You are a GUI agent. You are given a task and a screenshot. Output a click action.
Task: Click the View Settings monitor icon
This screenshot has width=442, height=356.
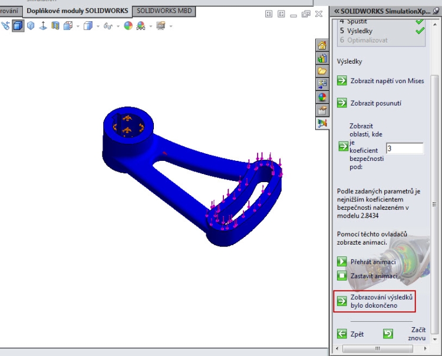pyautogui.click(x=161, y=26)
